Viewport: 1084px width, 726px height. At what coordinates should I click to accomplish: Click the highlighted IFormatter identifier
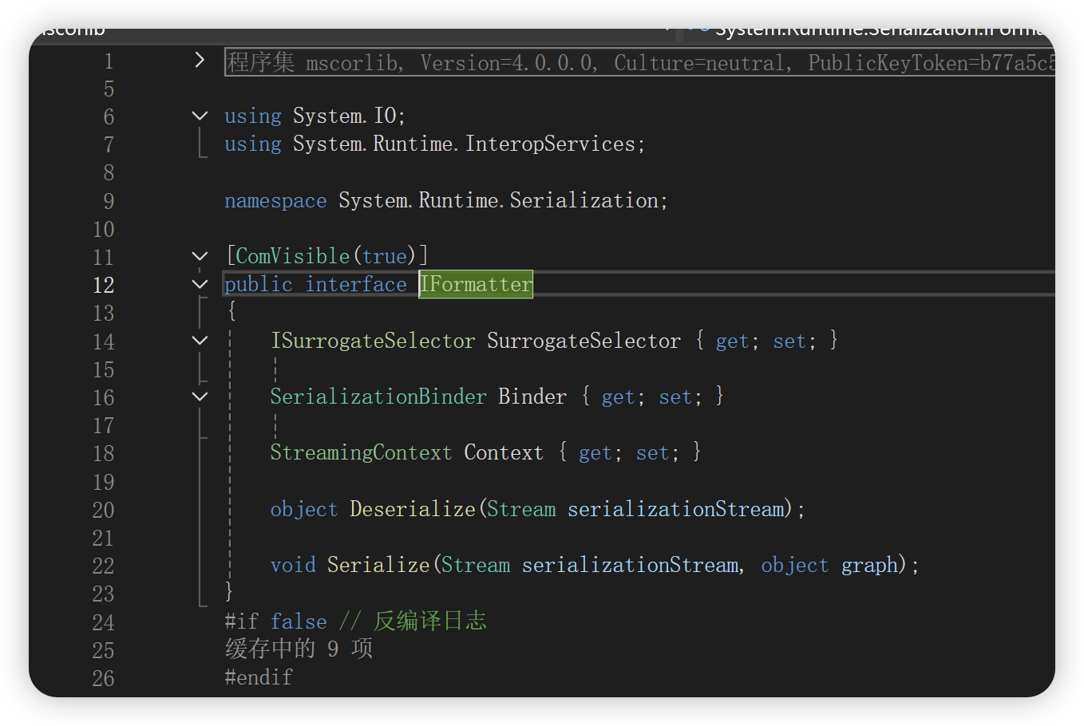tap(476, 284)
